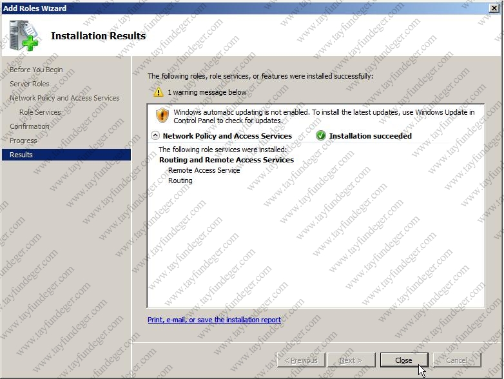Click the 'Routing' role service entry
Viewport: 504px width, 379px height.
click(180, 180)
